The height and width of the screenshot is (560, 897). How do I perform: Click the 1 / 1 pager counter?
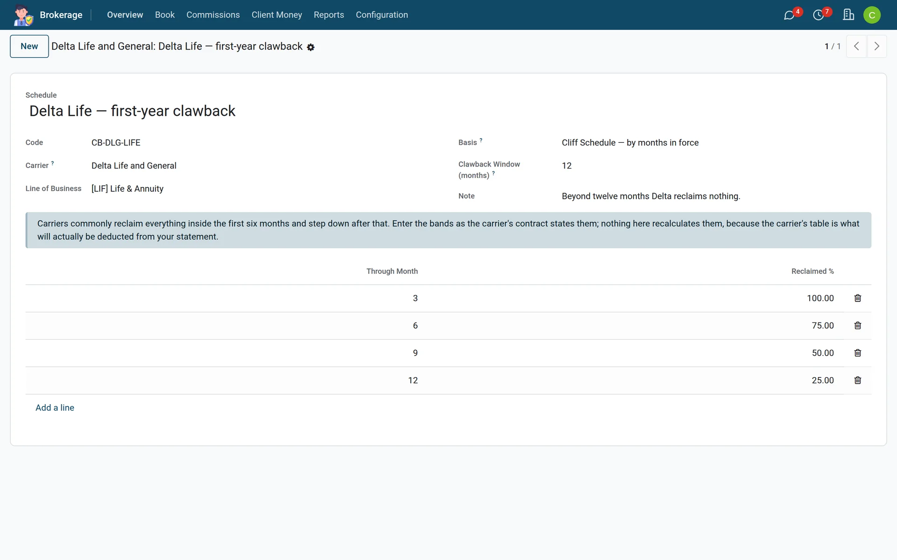click(x=833, y=46)
